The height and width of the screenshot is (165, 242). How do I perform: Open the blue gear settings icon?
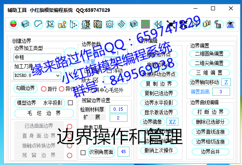point(110,24)
